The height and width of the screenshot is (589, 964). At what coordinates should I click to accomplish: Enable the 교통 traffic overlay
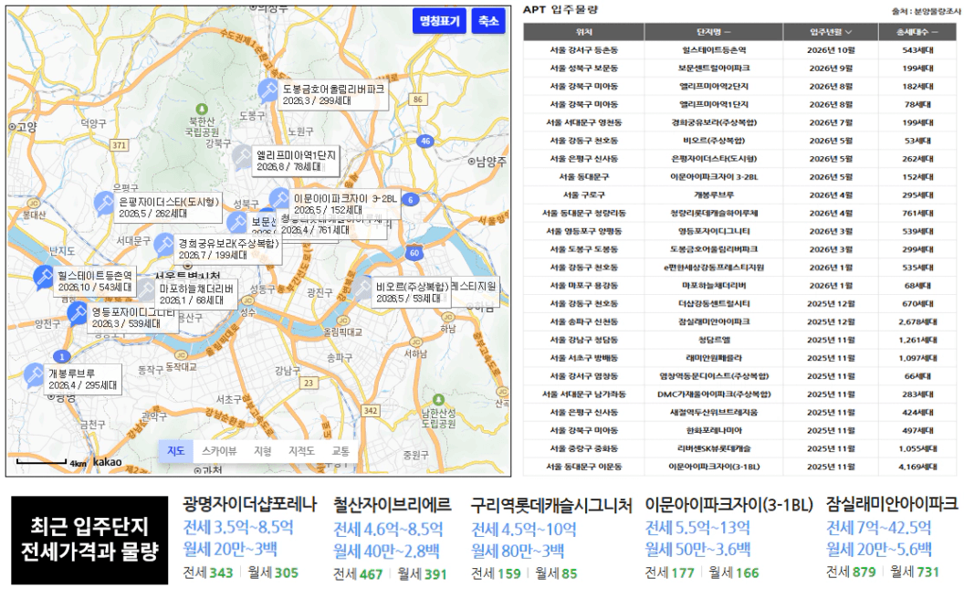click(x=340, y=451)
